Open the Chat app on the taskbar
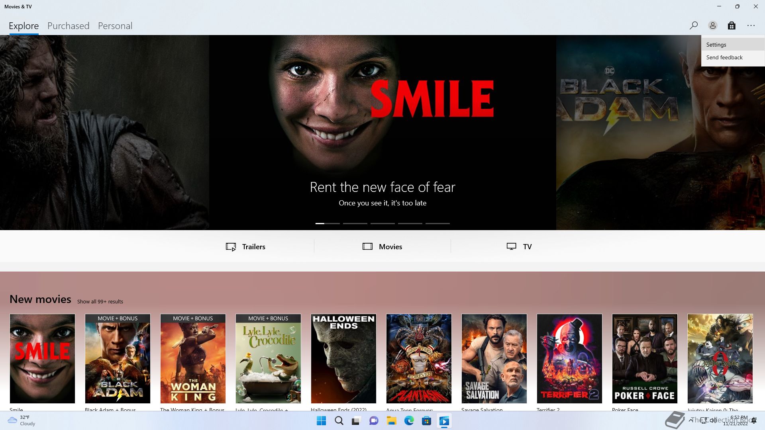Viewport: 765px width, 430px height. tap(374, 421)
